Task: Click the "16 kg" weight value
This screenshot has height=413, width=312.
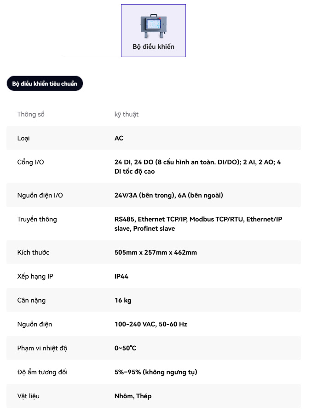Action: pos(123,300)
